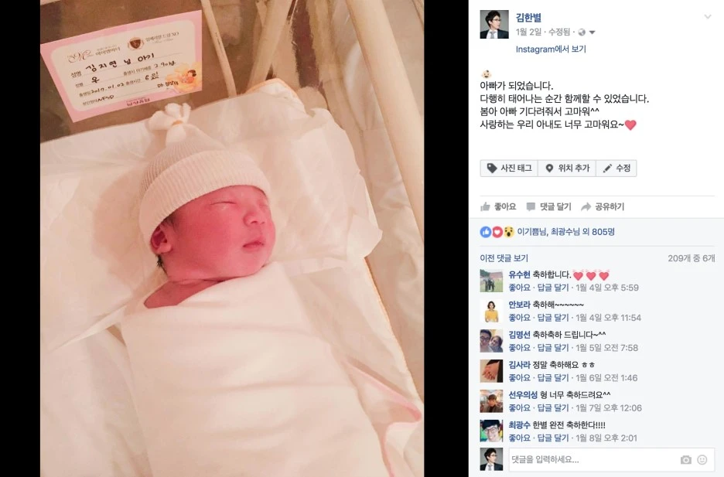Click the pencil edit icon

[x=607, y=169]
